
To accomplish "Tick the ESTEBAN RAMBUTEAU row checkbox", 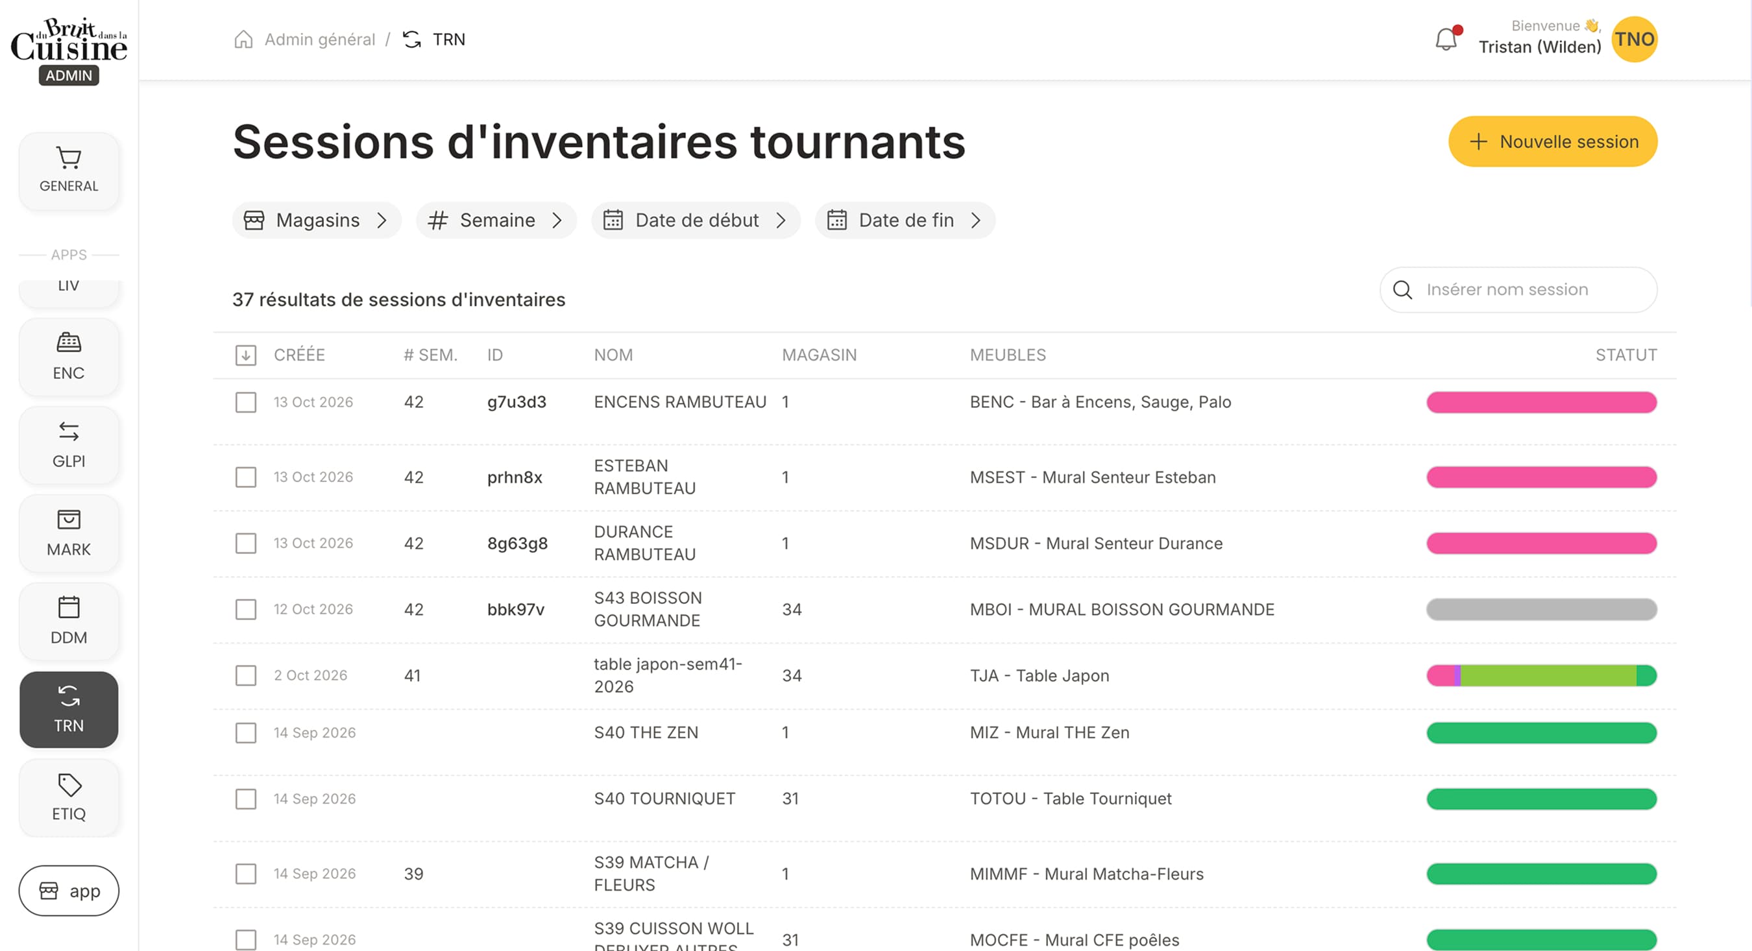I will click(x=245, y=477).
